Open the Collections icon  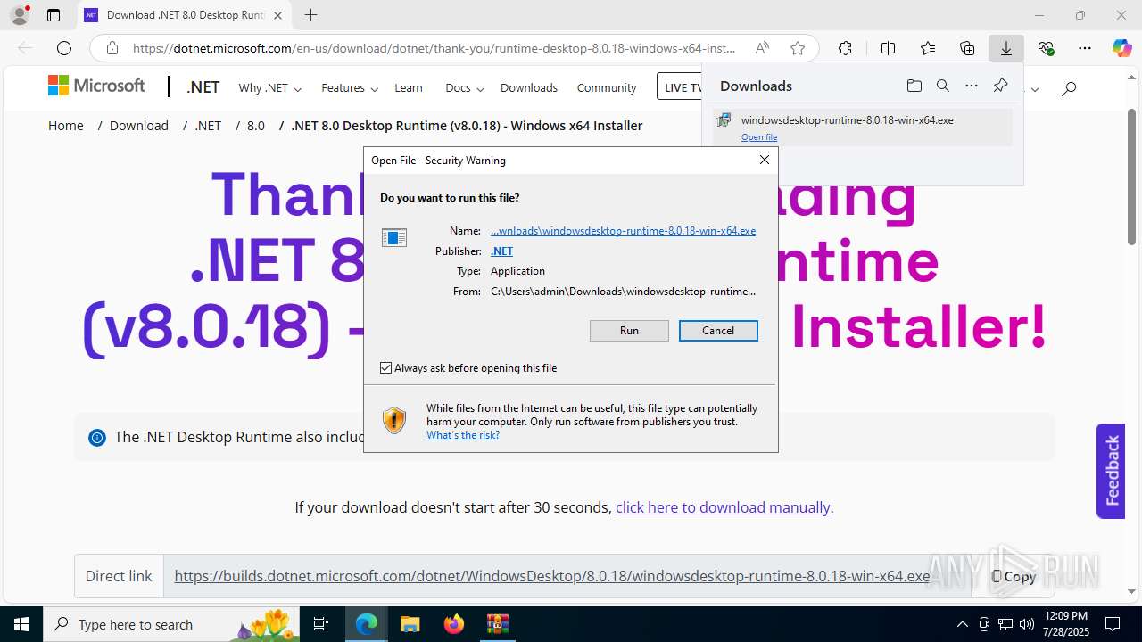967,48
